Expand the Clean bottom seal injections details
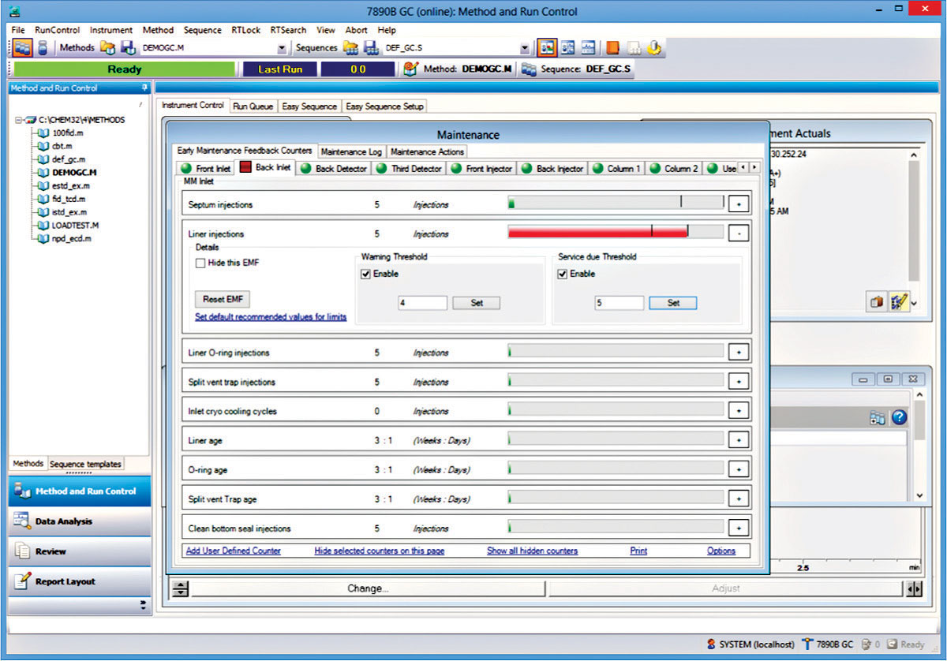The width and height of the screenshot is (947, 661). pos(739,528)
